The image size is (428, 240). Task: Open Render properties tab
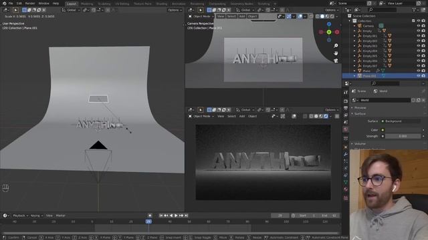(x=346, y=101)
